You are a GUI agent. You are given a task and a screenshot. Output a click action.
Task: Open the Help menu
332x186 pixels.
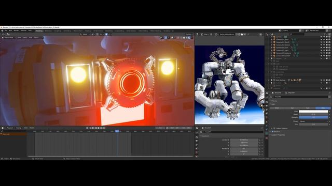click(30, 30)
